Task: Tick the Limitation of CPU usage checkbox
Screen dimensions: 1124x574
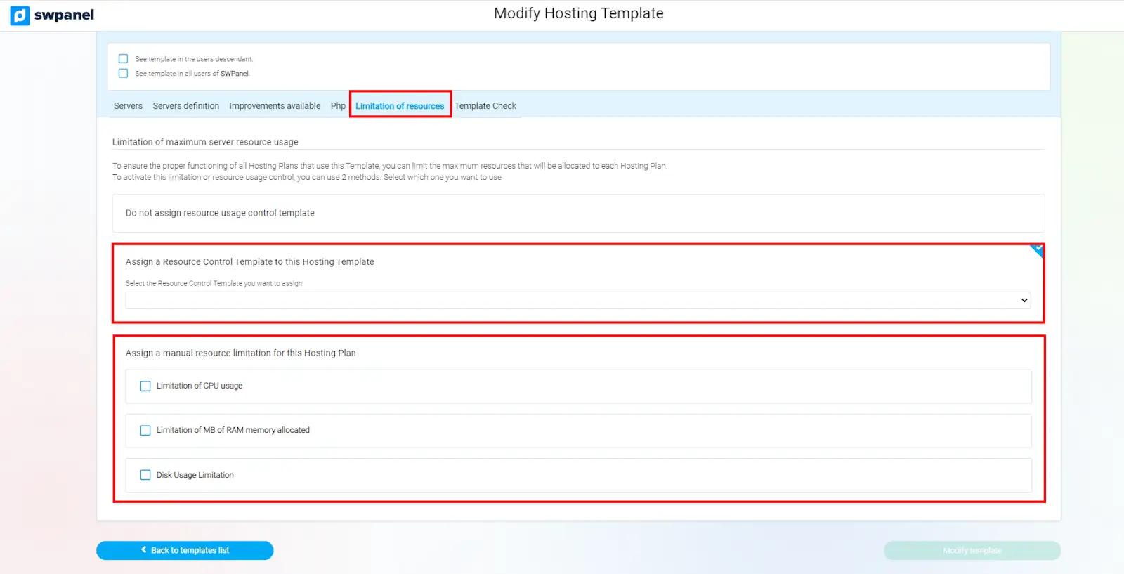Action: tap(145, 386)
